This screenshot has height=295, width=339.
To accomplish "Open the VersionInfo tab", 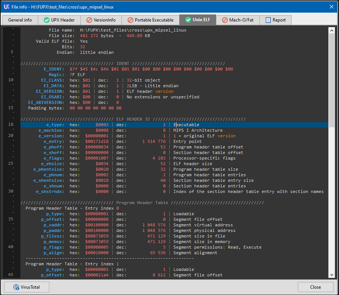I will (x=101, y=20).
